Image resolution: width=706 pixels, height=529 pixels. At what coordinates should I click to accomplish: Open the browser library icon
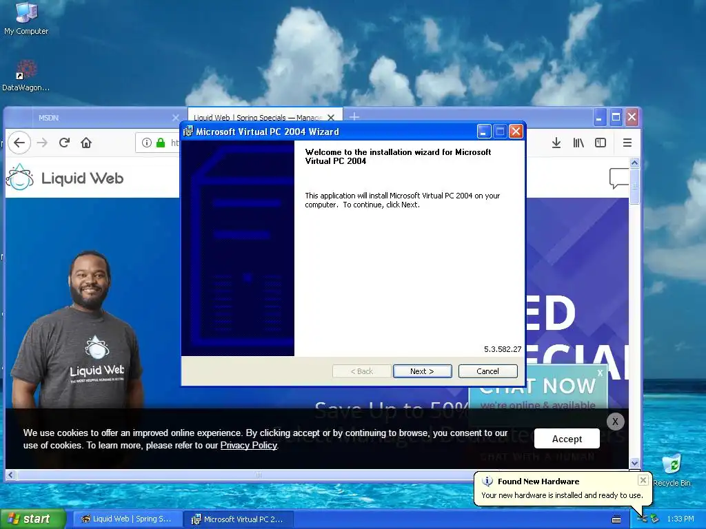578,143
